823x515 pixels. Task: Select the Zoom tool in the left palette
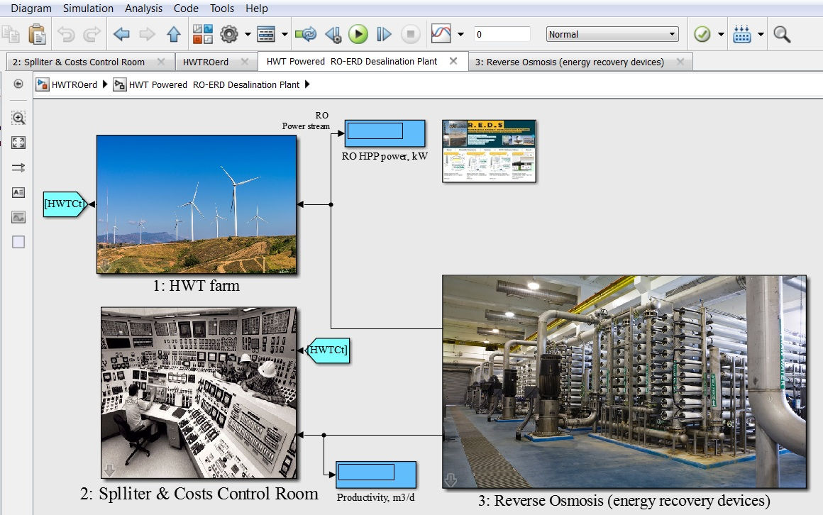(18, 118)
